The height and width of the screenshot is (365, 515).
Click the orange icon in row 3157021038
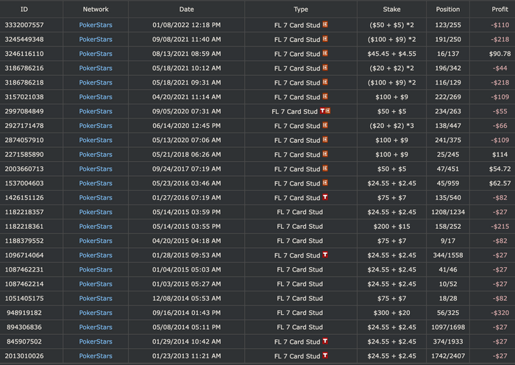326,97
